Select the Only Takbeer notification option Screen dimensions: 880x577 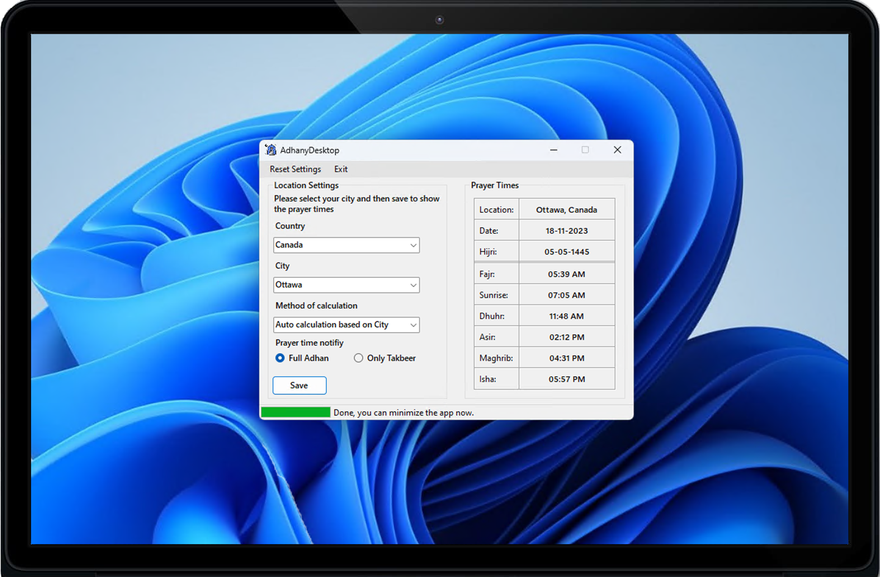358,358
